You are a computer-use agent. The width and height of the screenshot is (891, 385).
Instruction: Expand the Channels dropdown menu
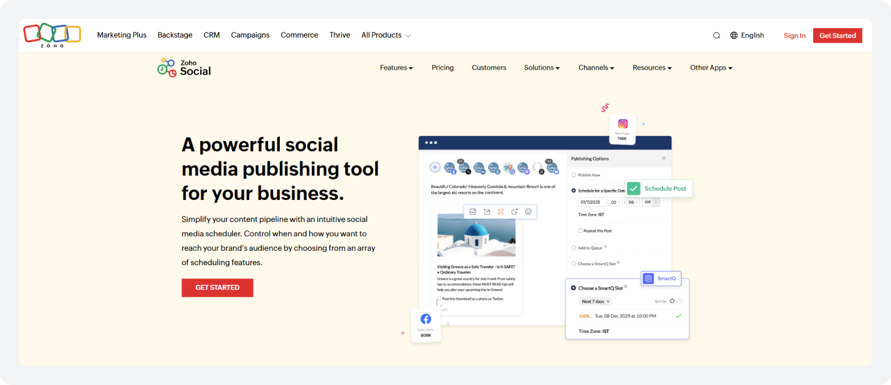(x=596, y=68)
